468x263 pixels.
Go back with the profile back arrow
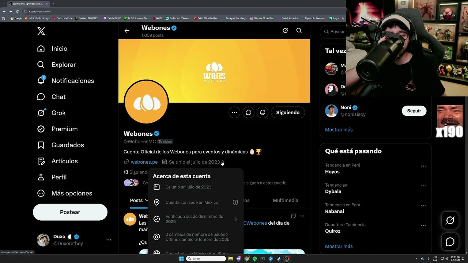pos(127,31)
